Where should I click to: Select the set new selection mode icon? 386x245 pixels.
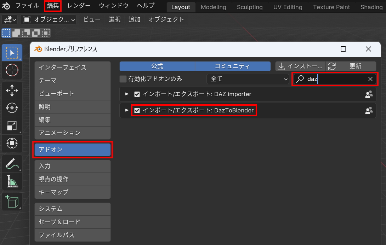tap(6, 33)
